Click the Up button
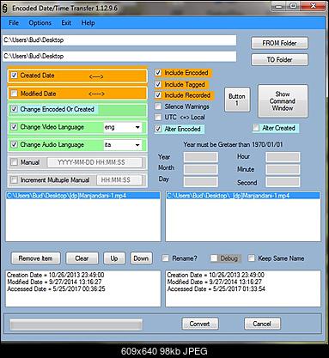 114,258
